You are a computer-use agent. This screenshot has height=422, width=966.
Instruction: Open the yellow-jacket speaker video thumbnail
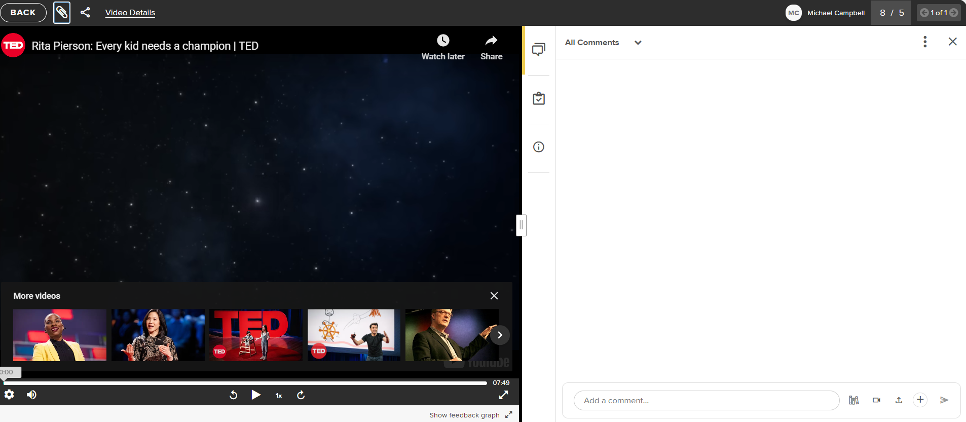pos(60,335)
